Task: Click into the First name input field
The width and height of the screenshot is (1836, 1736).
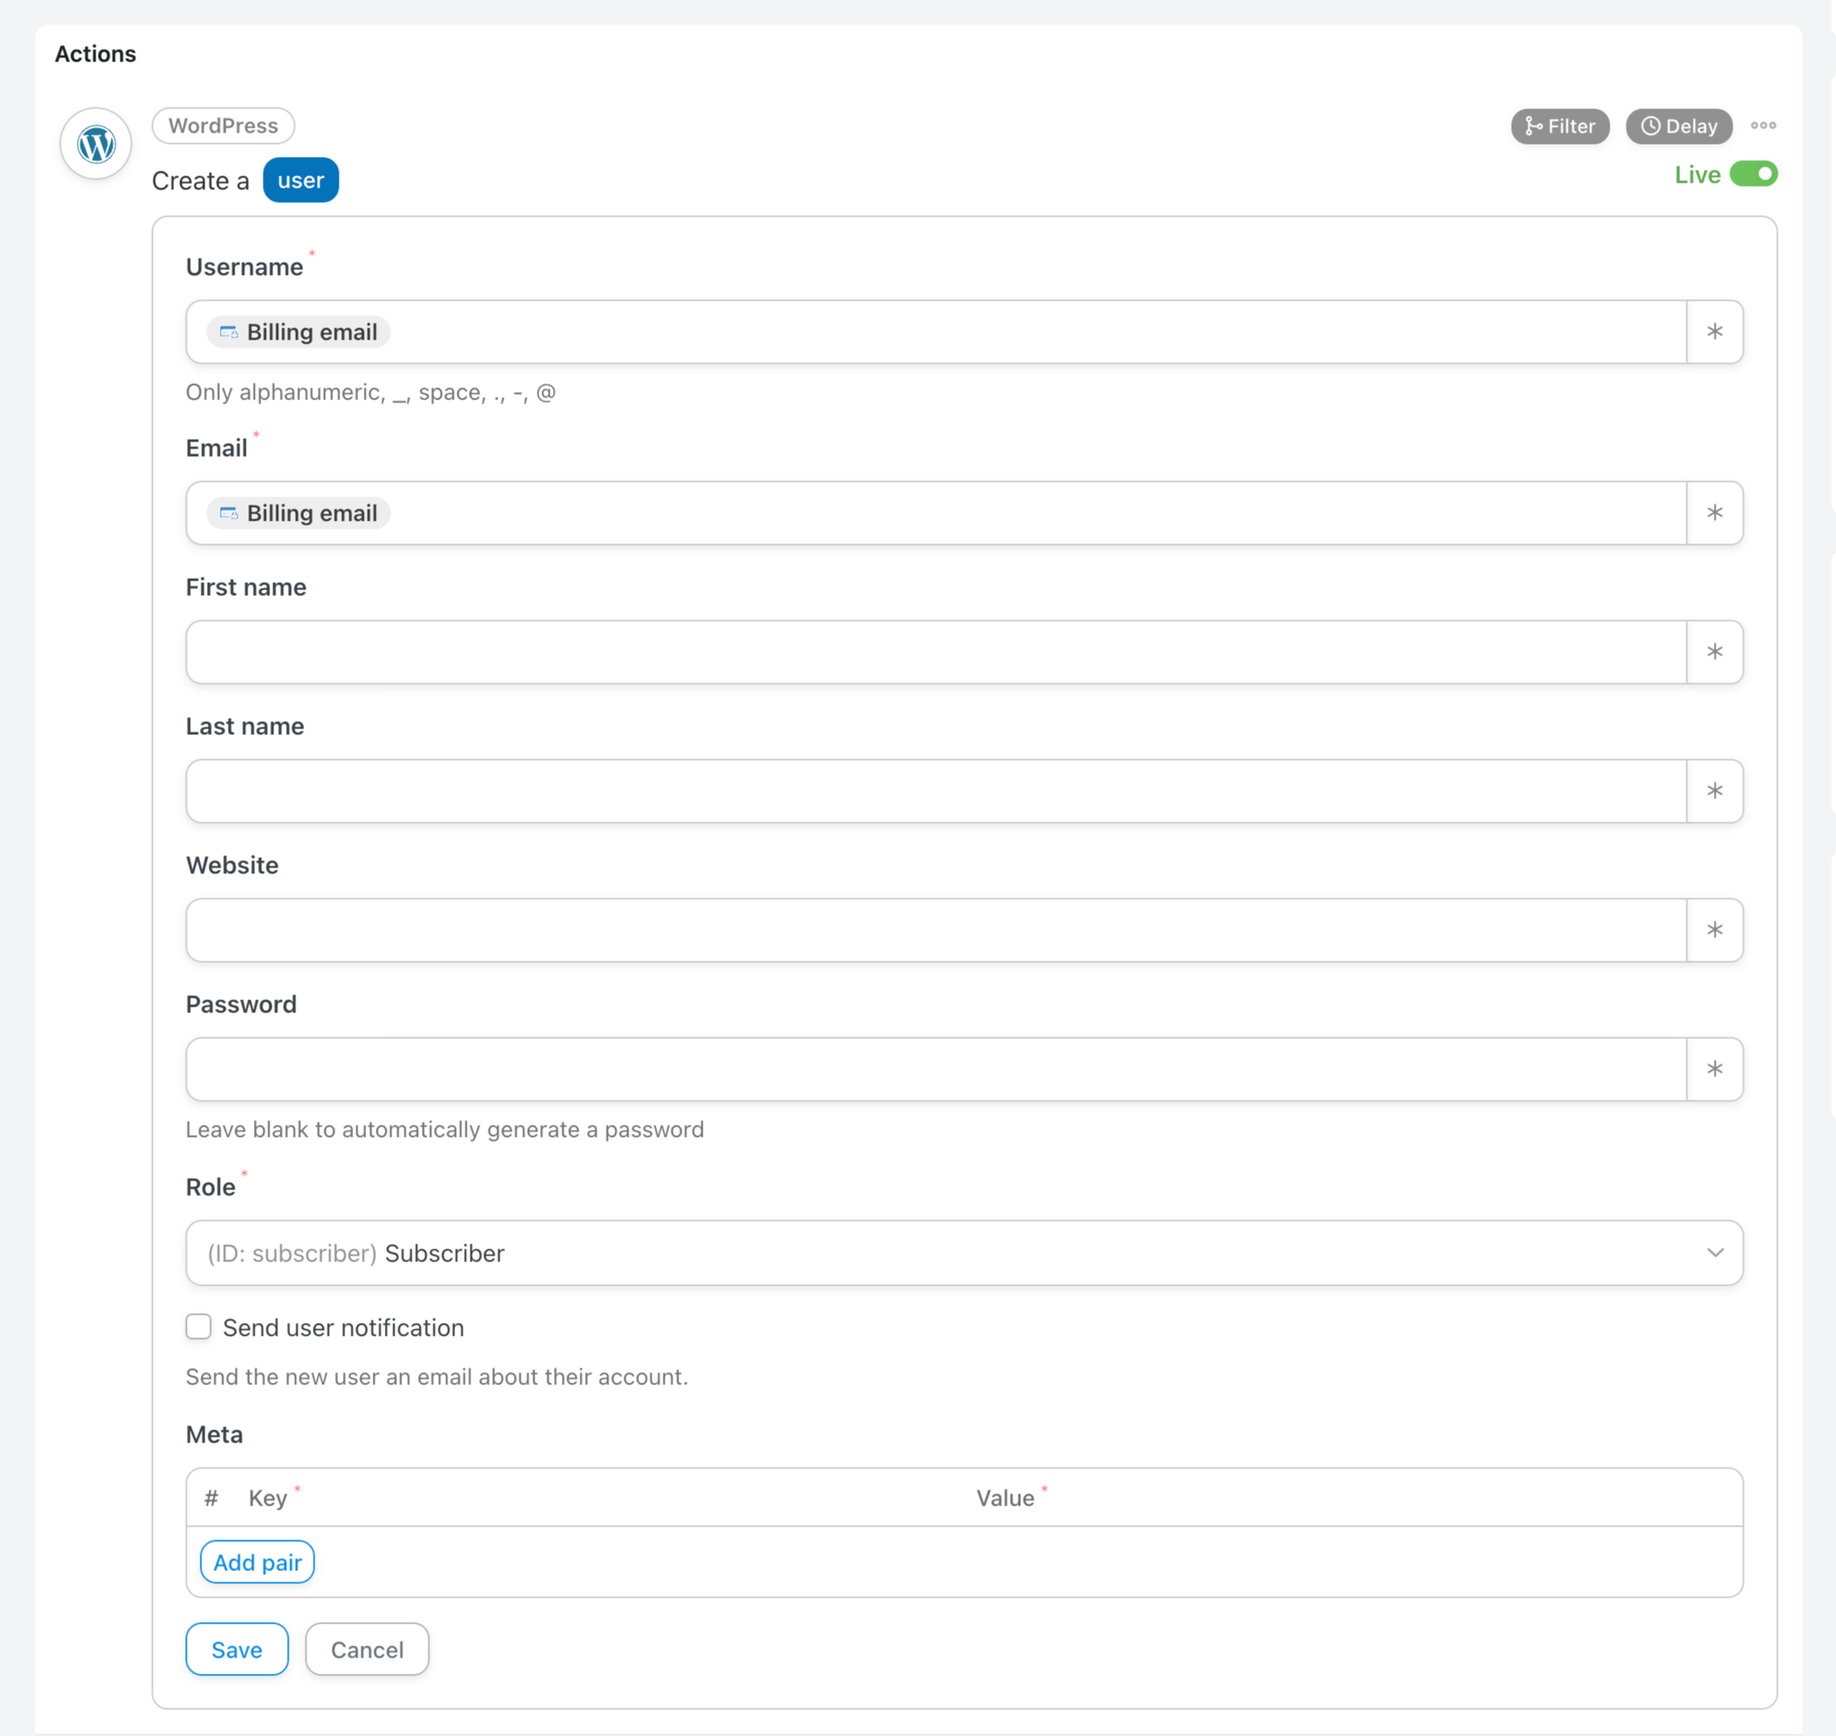Action: (x=935, y=652)
